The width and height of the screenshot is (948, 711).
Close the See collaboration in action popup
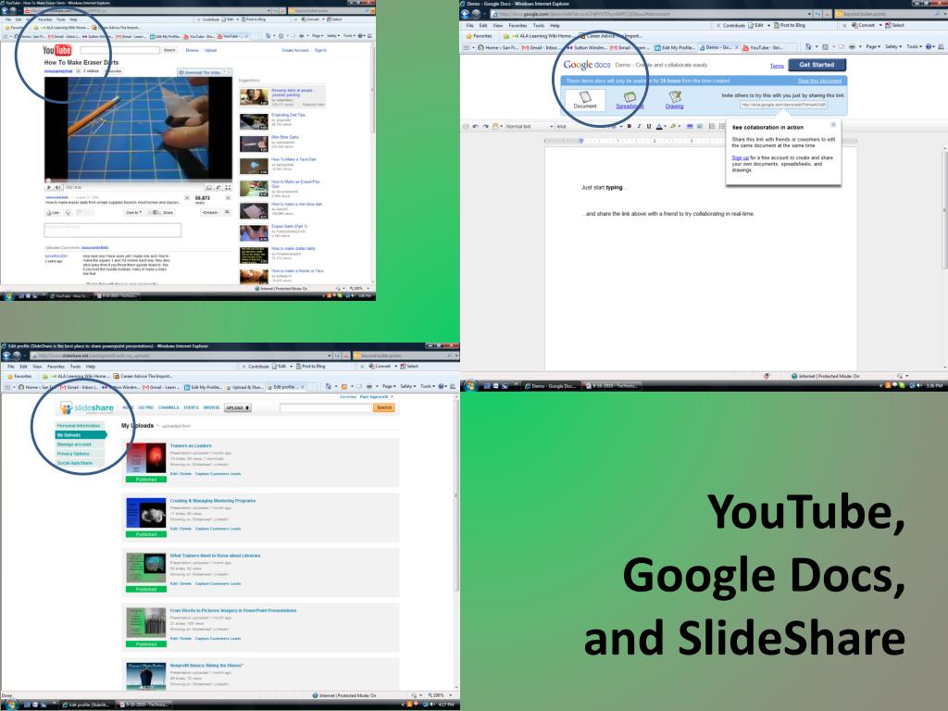pos(833,125)
